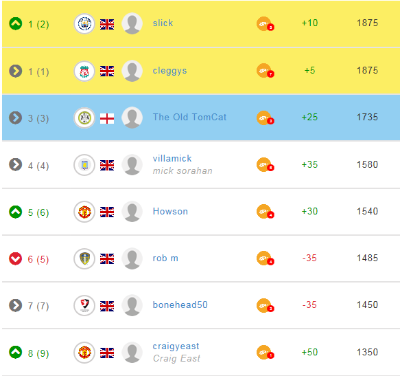400x376 pixels.
Task: Click slick's green up-arrow rank icon
Action: tap(16, 24)
